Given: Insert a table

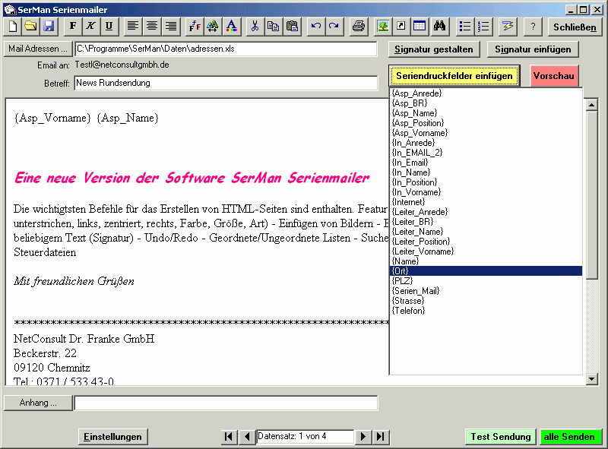Looking at the screenshot, I should 420,27.
